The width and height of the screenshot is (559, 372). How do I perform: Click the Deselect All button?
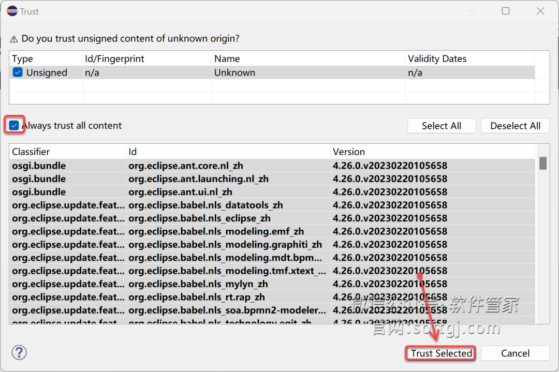515,126
